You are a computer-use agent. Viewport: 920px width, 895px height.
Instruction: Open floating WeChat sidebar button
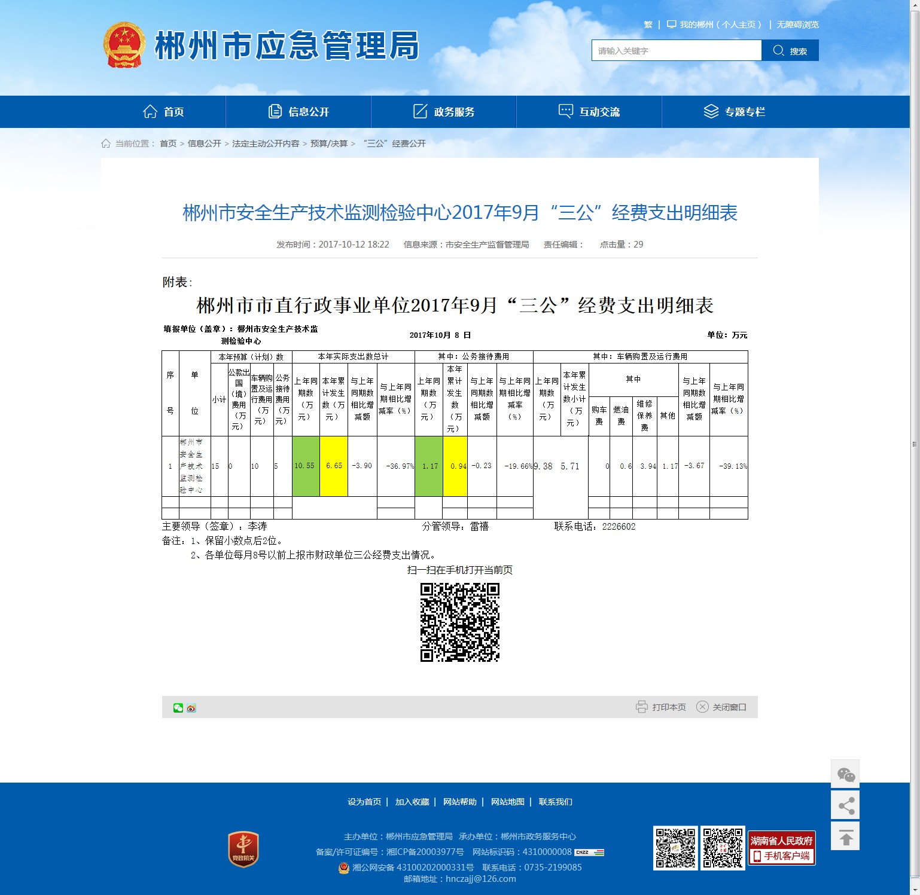click(x=845, y=774)
